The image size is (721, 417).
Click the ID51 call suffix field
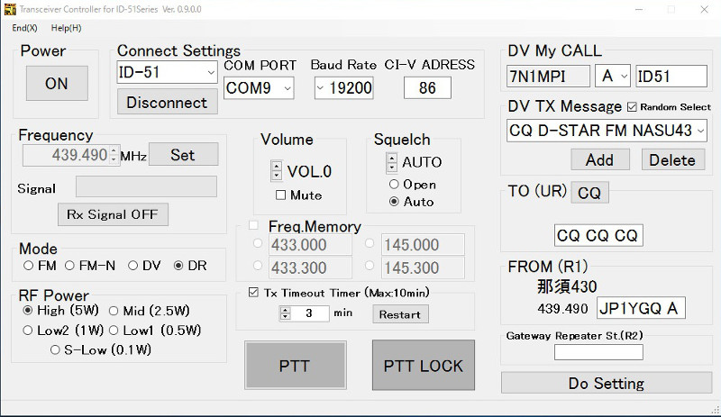click(671, 77)
